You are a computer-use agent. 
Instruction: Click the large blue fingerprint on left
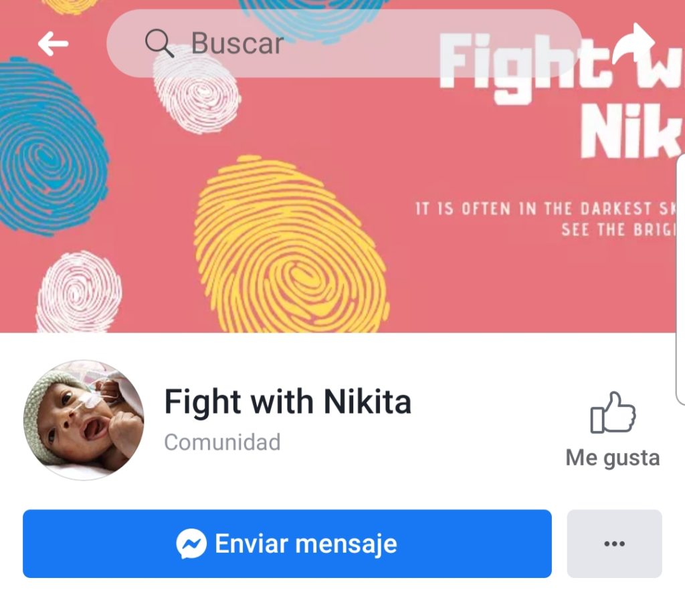[52, 146]
